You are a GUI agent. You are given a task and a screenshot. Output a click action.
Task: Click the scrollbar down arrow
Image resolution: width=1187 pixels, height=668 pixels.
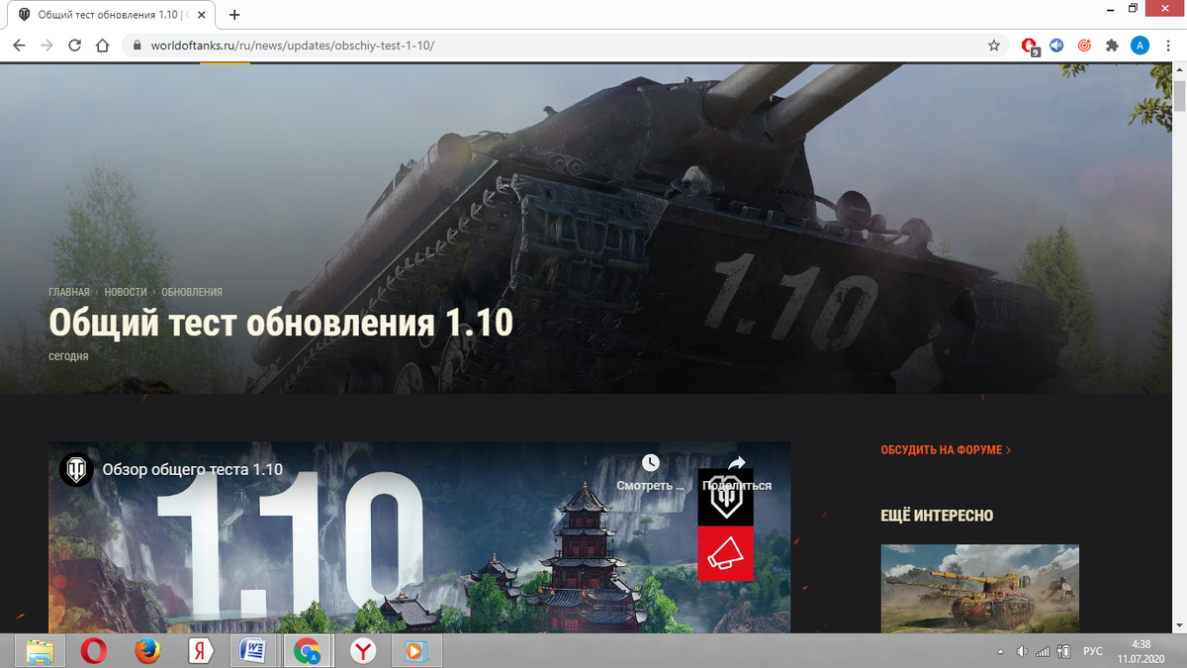[x=1179, y=625]
